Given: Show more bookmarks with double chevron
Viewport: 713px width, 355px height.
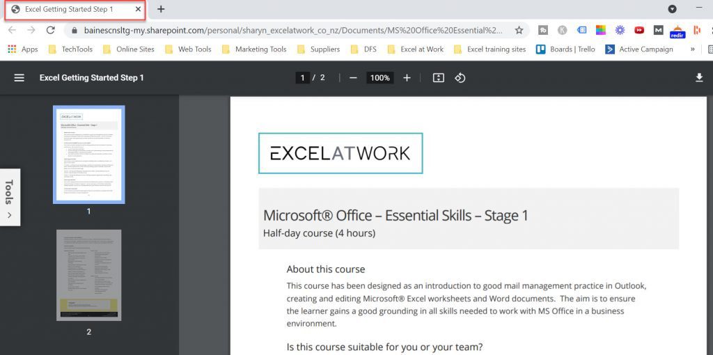Looking at the screenshot, I should [x=693, y=49].
